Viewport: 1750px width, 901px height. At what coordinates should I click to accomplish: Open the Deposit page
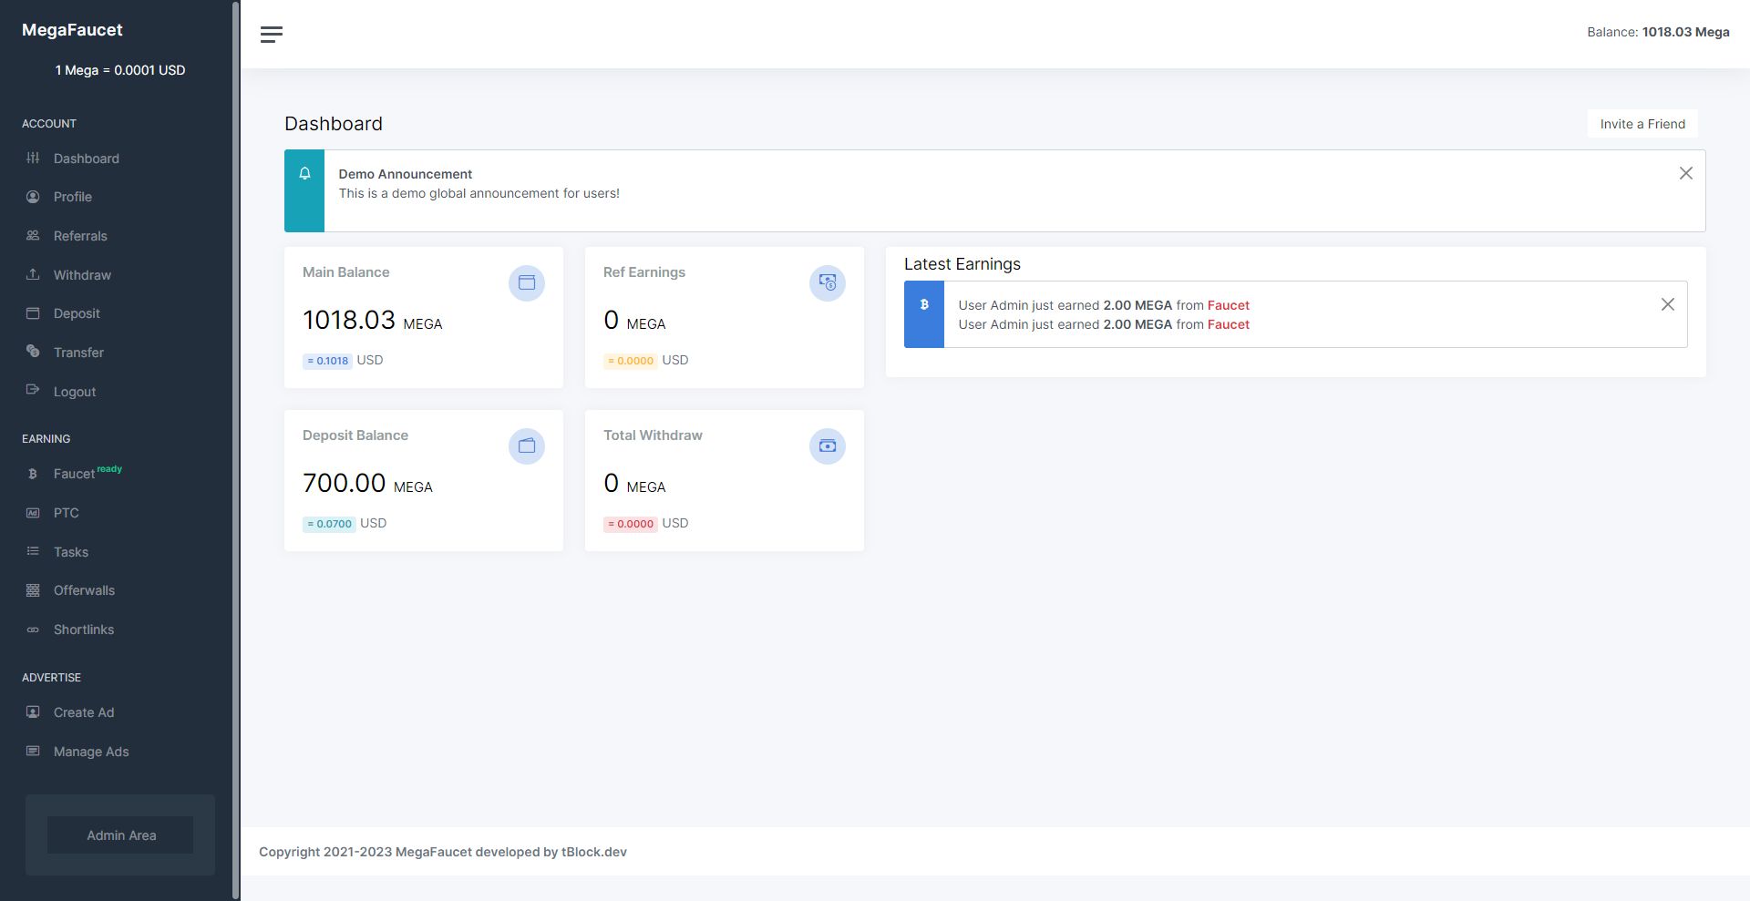[77, 313]
